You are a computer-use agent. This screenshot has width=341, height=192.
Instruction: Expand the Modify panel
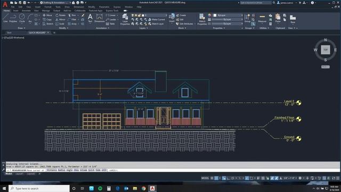pyautogui.click(x=63, y=28)
